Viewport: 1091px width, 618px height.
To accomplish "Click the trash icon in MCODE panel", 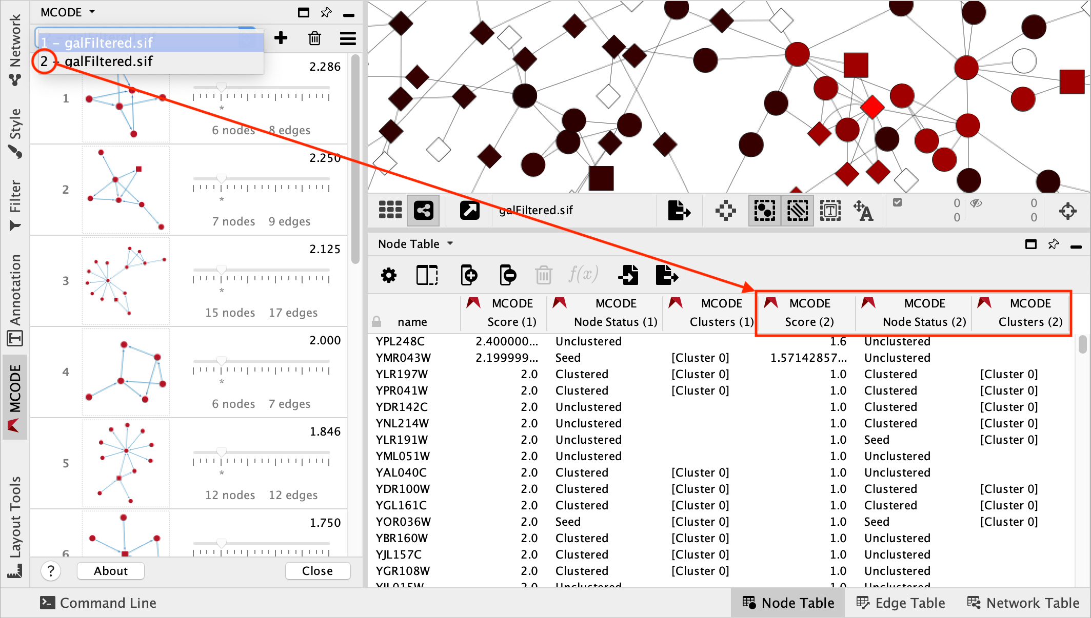I will tap(314, 38).
